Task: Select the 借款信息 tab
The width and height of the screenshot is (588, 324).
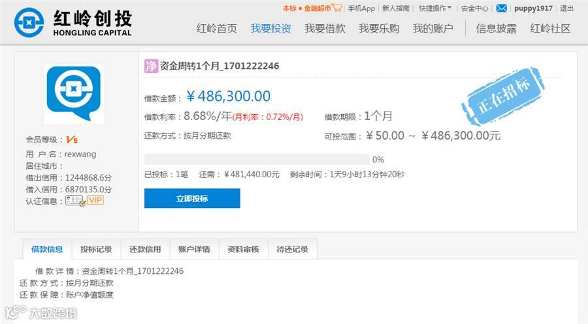Action: point(47,249)
